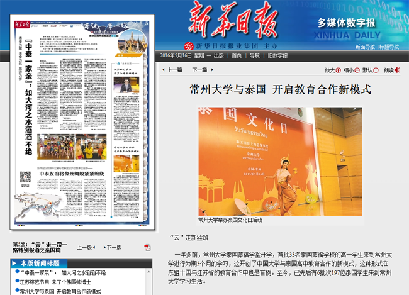Open headline "中泰一家亲" 如大河之水滔滔不绝

click(63, 272)
